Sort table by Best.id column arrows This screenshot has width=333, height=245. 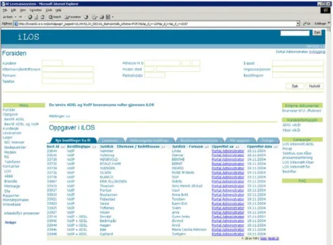(63, 147)
